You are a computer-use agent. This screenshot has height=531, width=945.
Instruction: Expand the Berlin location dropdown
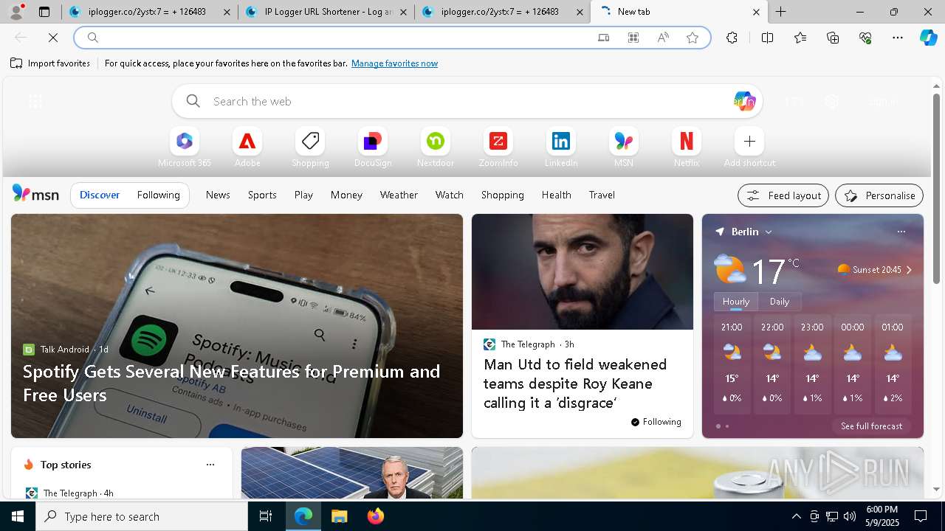coord(769,232)
